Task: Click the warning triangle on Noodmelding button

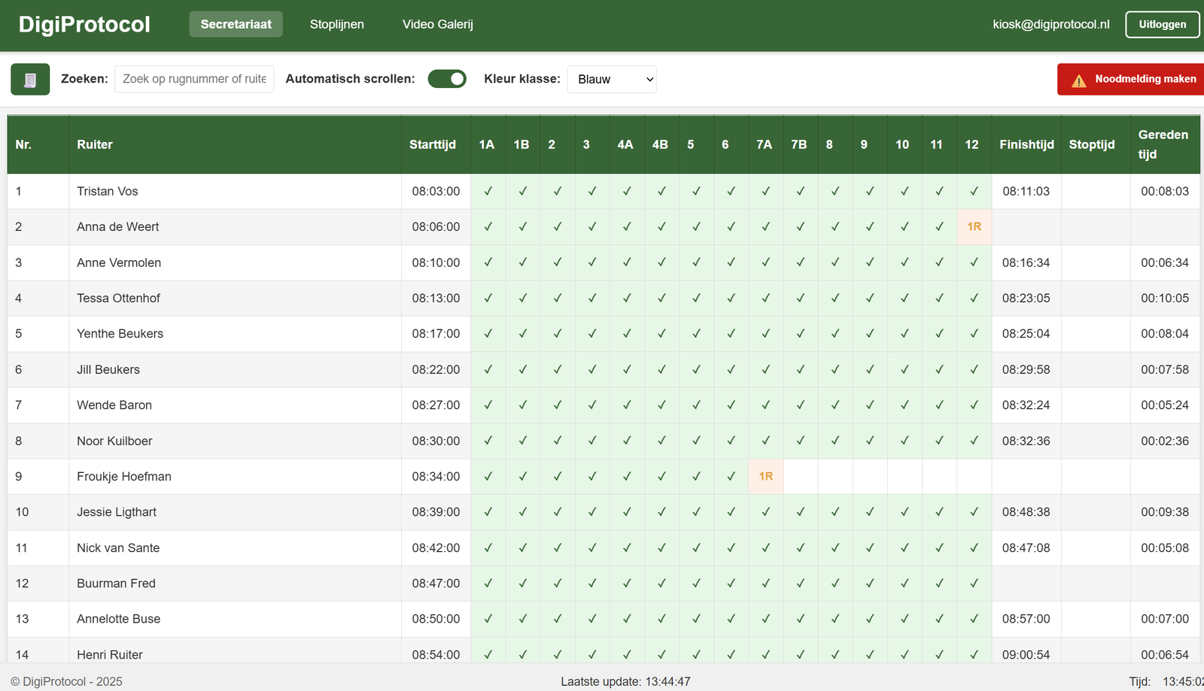Action: tap(1078, 80)
